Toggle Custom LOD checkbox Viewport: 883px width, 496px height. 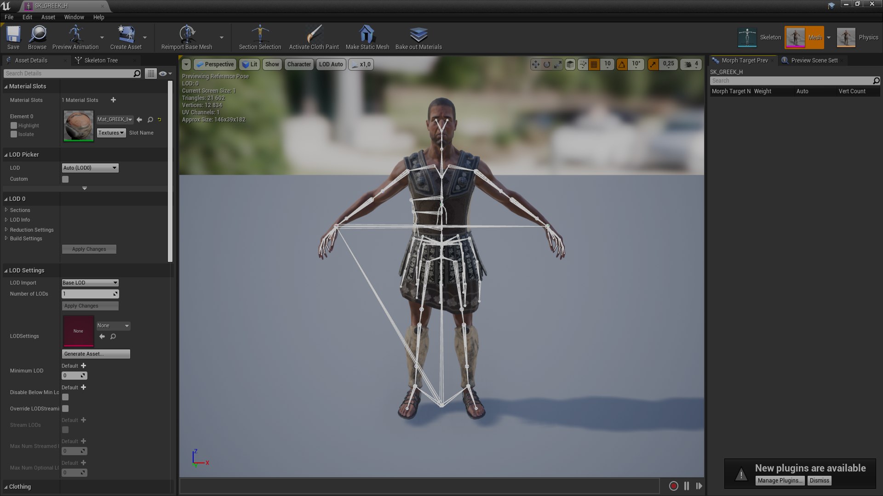(x=65, y=179)
